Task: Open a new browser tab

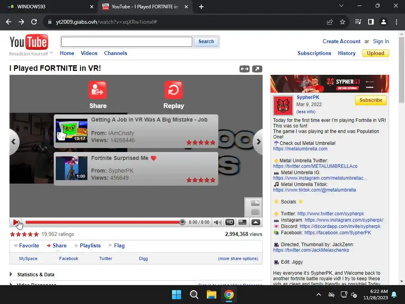Action: 201,7
